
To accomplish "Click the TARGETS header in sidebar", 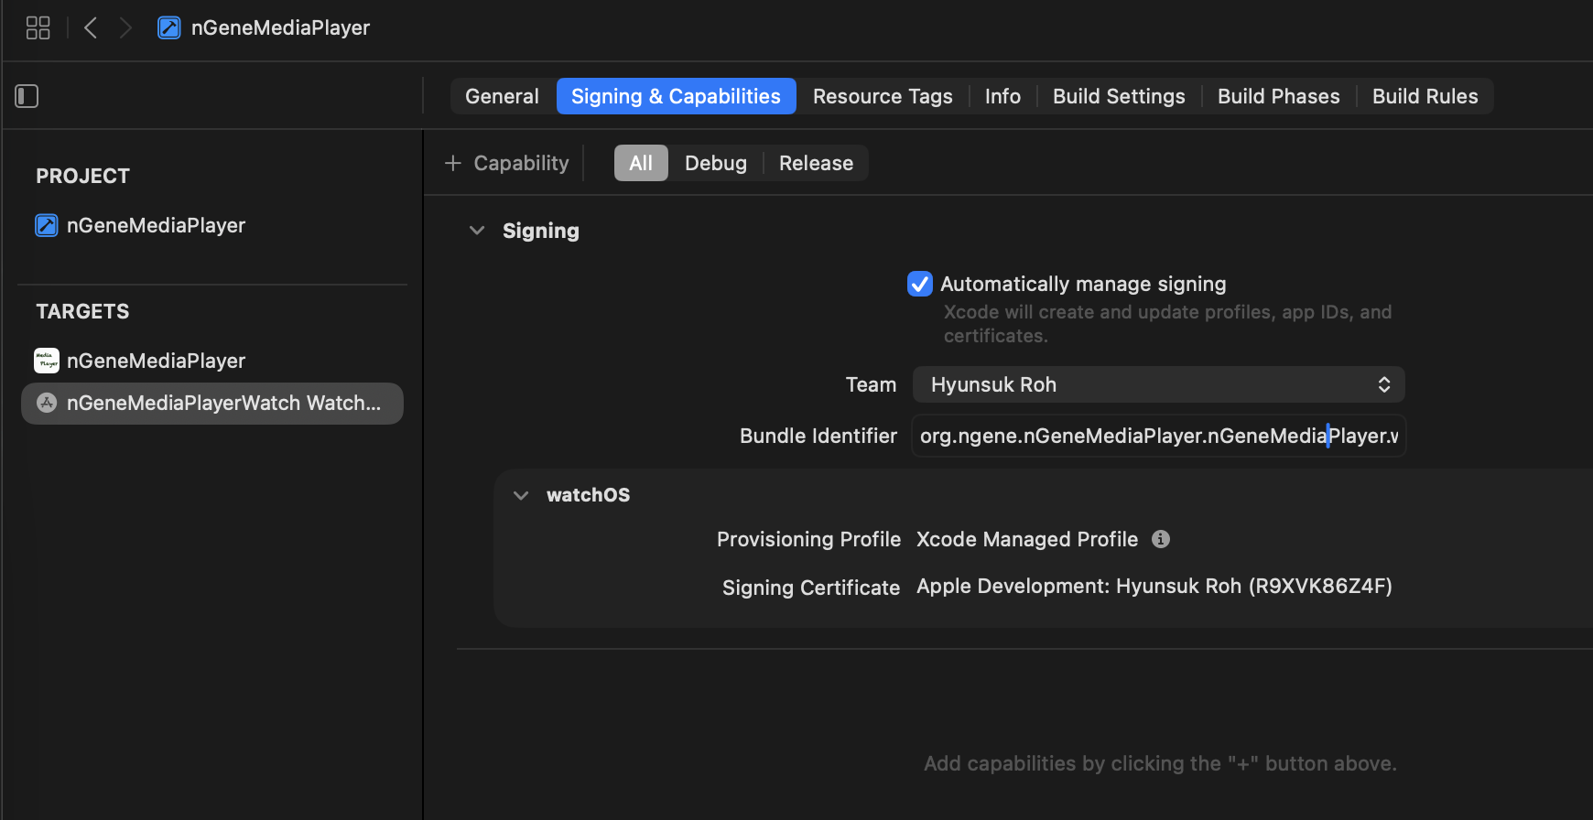I will click(82, 311).
